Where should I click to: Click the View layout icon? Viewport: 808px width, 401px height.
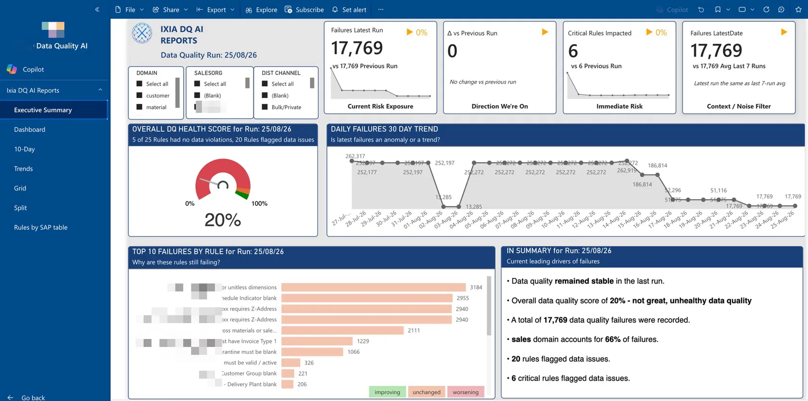pos(742,10)
